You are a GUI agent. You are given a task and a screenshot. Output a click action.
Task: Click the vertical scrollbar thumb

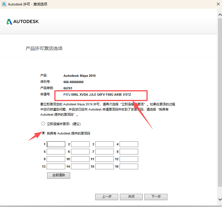click(220, 103)
